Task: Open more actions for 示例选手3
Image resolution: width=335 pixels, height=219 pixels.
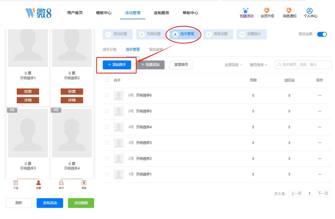Action: coord(320,143)
